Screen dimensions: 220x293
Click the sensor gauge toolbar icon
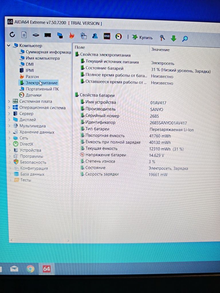[x=119, y=36]
